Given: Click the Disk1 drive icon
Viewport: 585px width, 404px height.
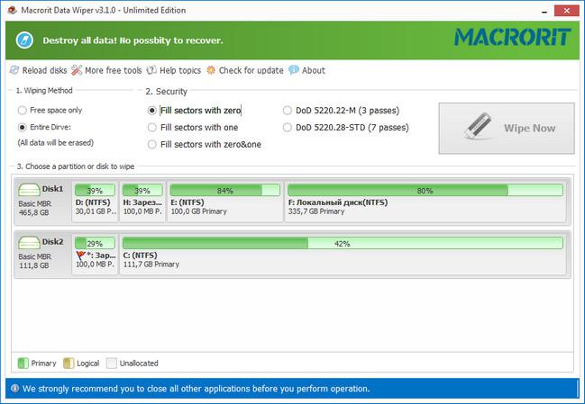Looking at the screenshot, I should pyautogui.click(x=29, y=190).
